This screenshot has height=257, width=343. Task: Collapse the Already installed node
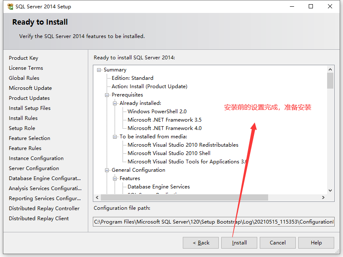pyautogui.click(x=115, y=103)
